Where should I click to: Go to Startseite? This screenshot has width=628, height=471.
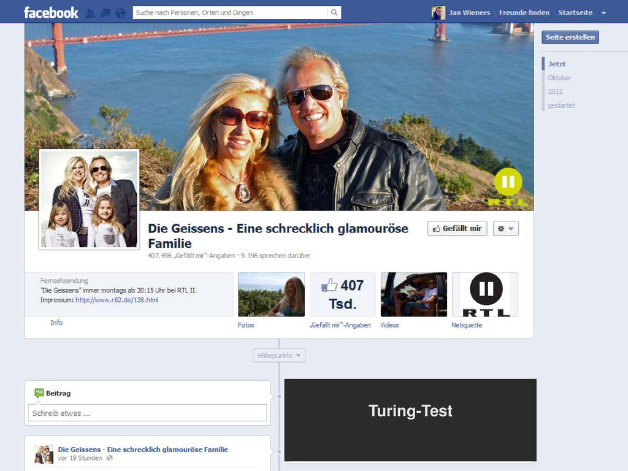pos(575,13)
